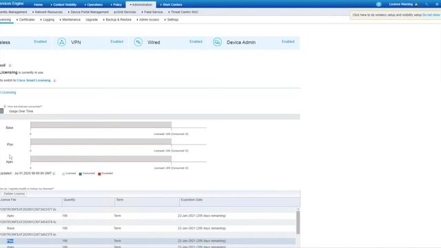This screenshot has width=441, height=248.
Task: Click Enabled status next to VPN
Action: pyautogui.click(x=116, y=41)
